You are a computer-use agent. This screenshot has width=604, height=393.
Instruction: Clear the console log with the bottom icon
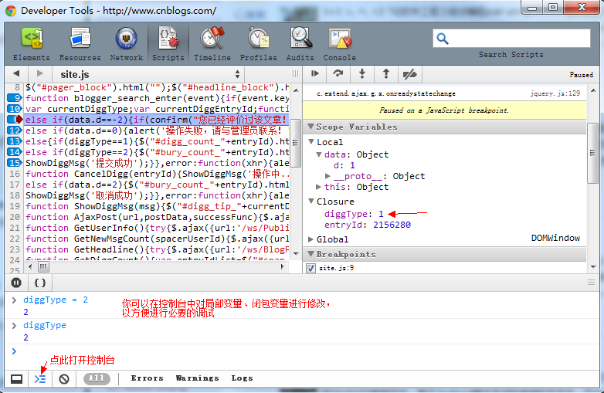pos(64,379)
